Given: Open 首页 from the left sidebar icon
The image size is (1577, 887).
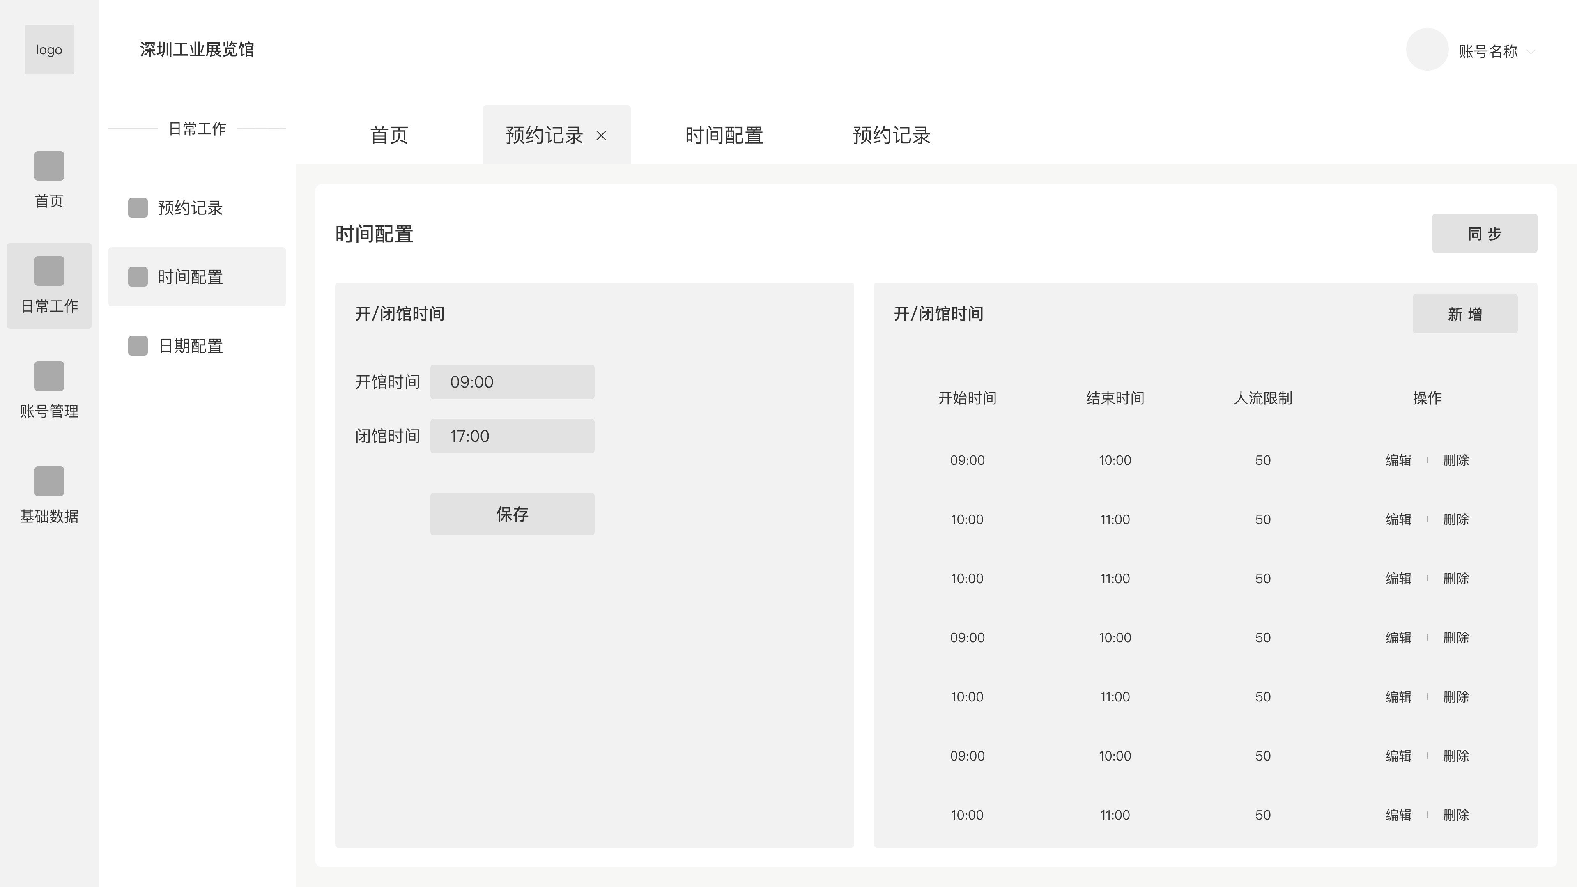Looking at the screenshot, I should pyautogui.click(x=49, y=166).
